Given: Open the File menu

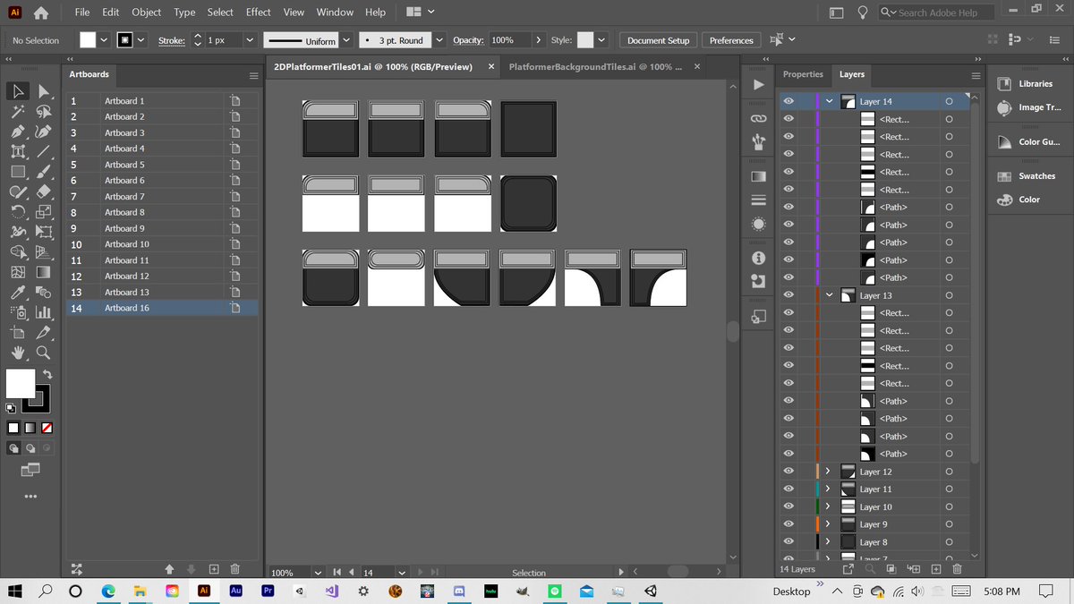Looking at the screenshot, I should point(82,13).
